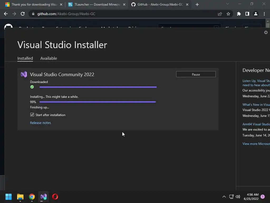Pause the Visual Studio installation

coord(196,74)
